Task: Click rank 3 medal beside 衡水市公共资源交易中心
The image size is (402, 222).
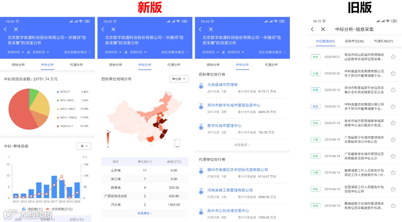Action: coord(201,212)
